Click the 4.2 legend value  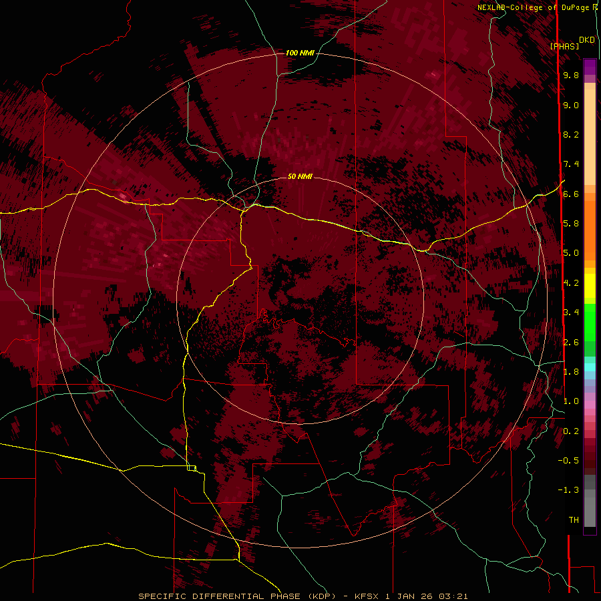(571, 283)
